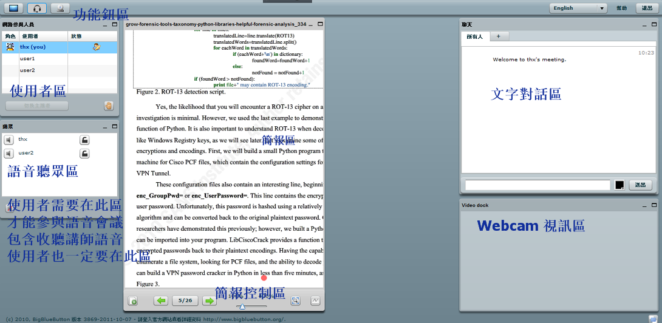The image size is (662, 323).
Task: Open the 幫助 help button
Action: (x=621, y=8)
